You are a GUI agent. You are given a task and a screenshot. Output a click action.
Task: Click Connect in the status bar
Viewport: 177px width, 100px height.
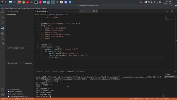pos(30,99)
